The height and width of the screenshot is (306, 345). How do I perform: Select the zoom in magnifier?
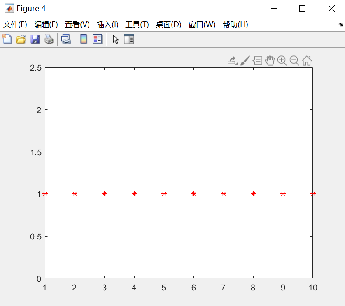(x=282, y=61)
